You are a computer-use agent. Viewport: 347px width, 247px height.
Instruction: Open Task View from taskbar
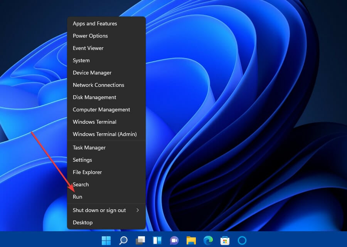click(140, 240)
